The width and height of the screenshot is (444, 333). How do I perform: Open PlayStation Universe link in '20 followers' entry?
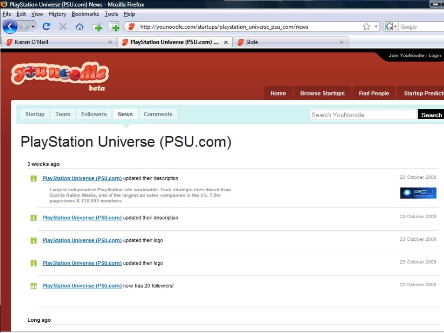click(x=82, y=286)
